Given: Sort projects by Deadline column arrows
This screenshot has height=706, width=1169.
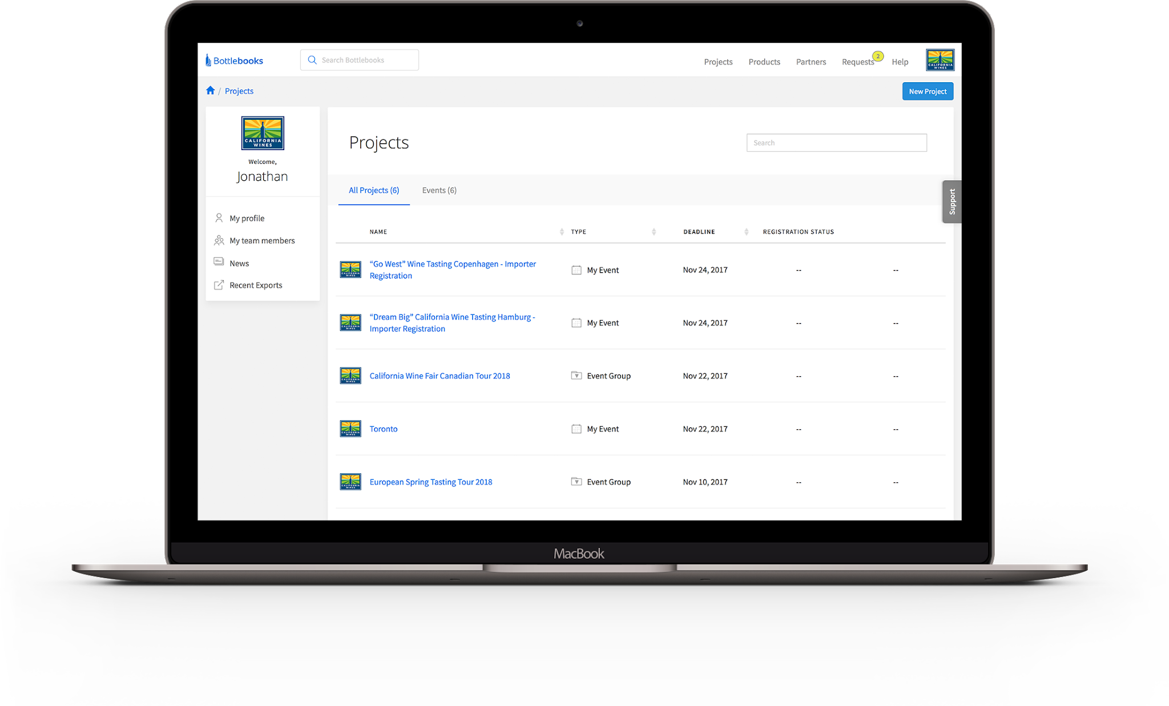Looking at the screenshot, I should pos(746,232).
